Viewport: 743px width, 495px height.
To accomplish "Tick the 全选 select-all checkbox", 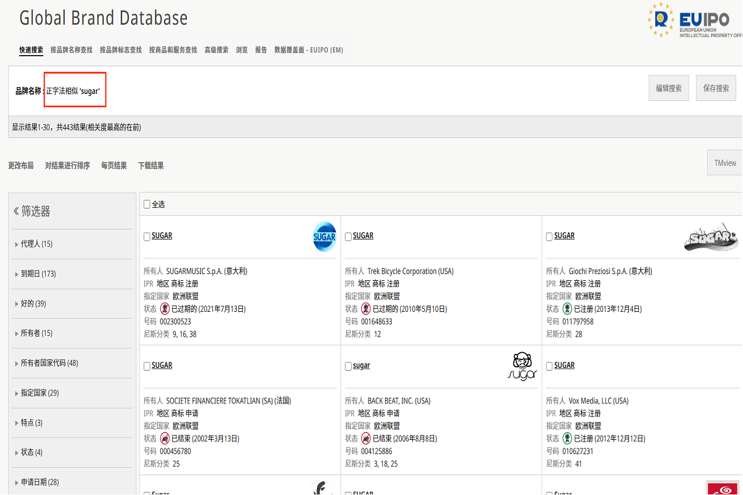I will [x=147, y=204].
